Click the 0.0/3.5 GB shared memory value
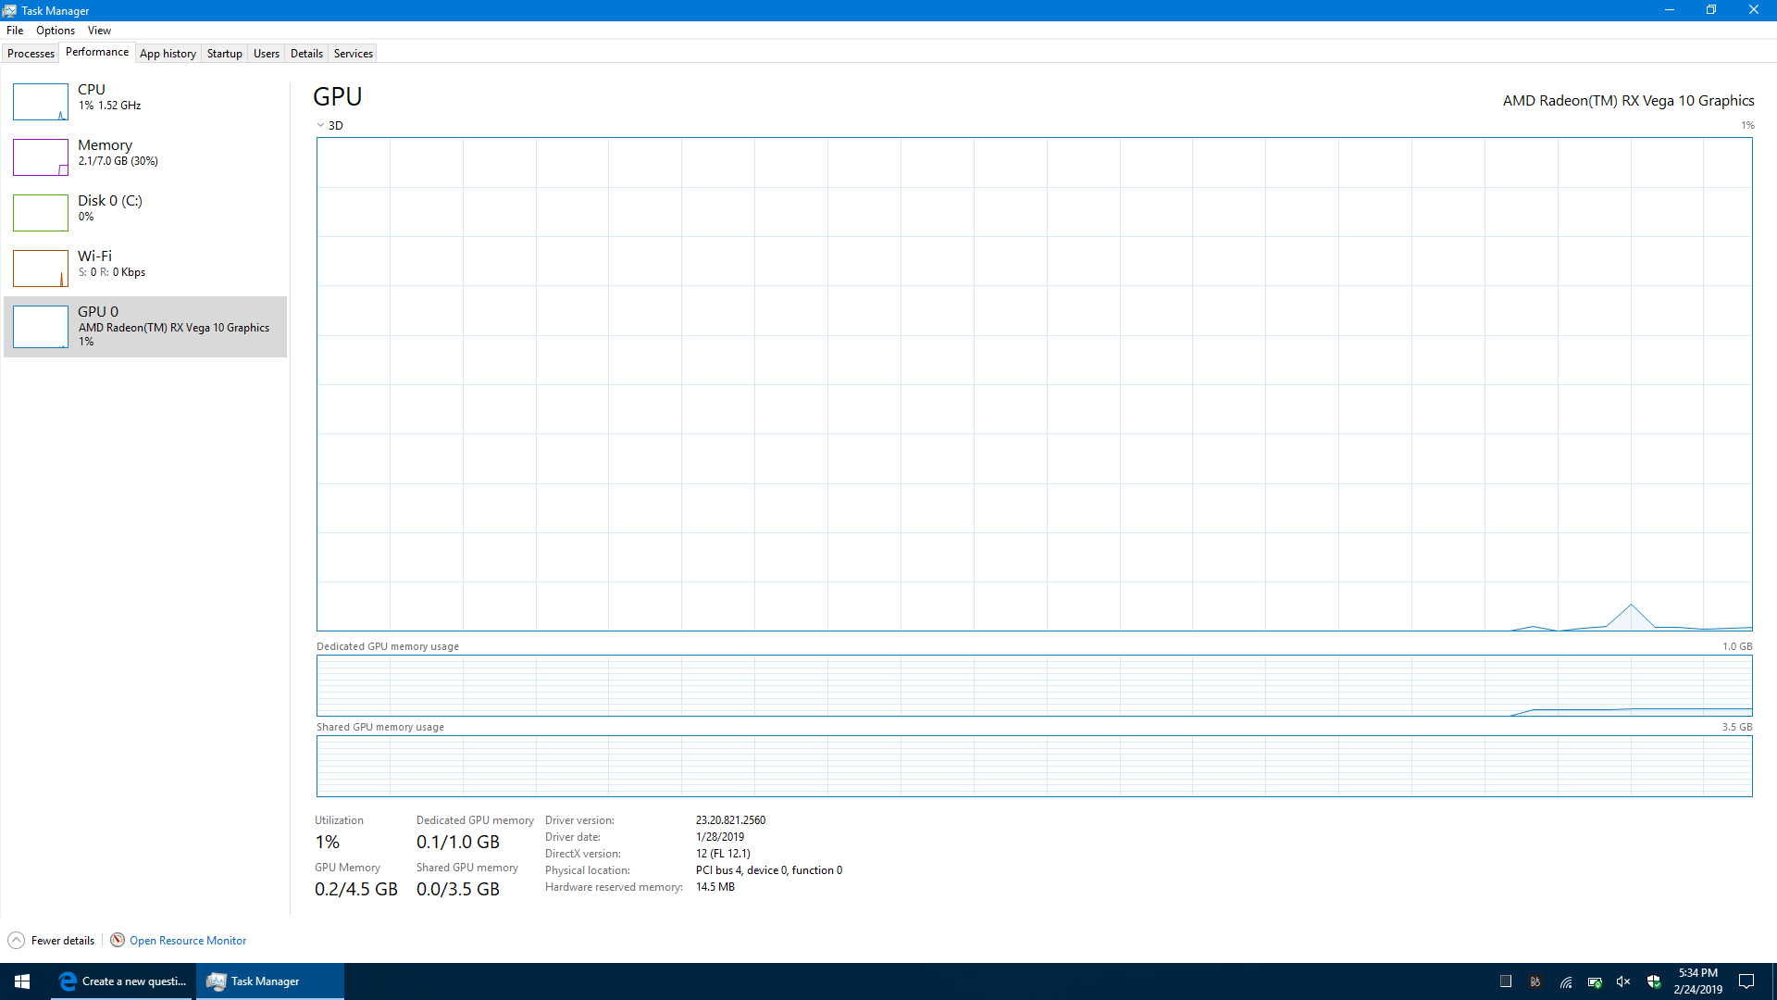 coord(458,889)
